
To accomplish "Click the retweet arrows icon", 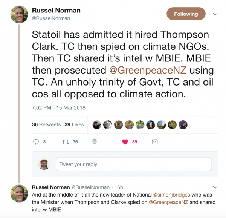I will click(66, 142).
